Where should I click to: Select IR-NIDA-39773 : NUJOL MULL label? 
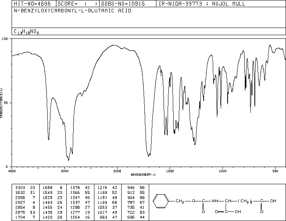click(x=202, y=4)
